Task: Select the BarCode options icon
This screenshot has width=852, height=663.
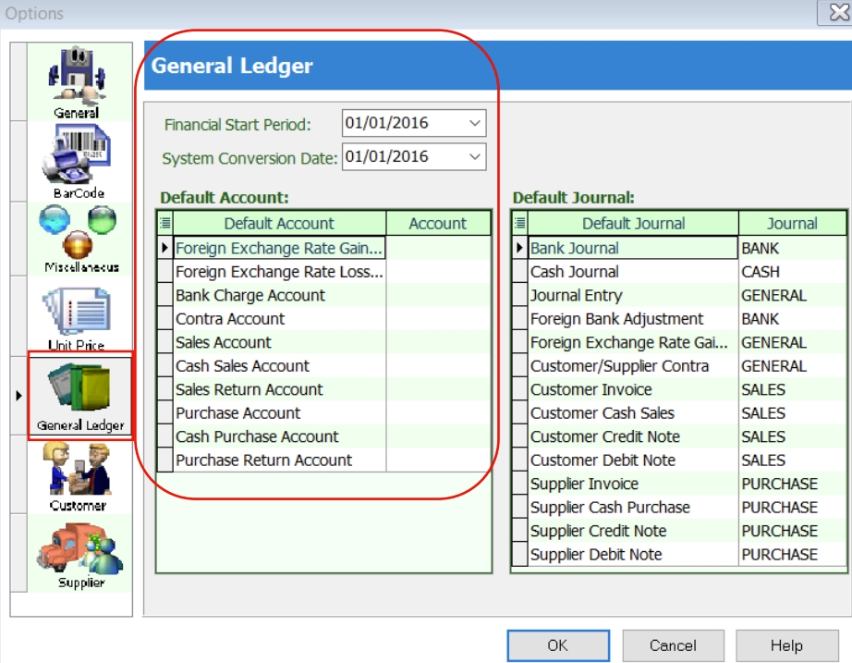Action: [79, 162]
